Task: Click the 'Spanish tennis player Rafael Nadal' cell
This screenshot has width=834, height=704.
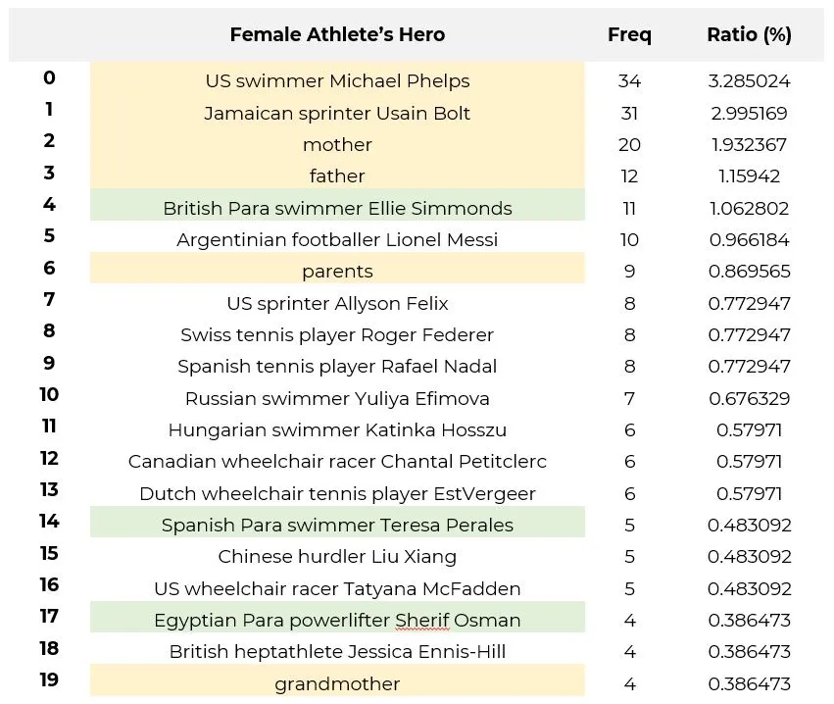Action: point(337,366)
